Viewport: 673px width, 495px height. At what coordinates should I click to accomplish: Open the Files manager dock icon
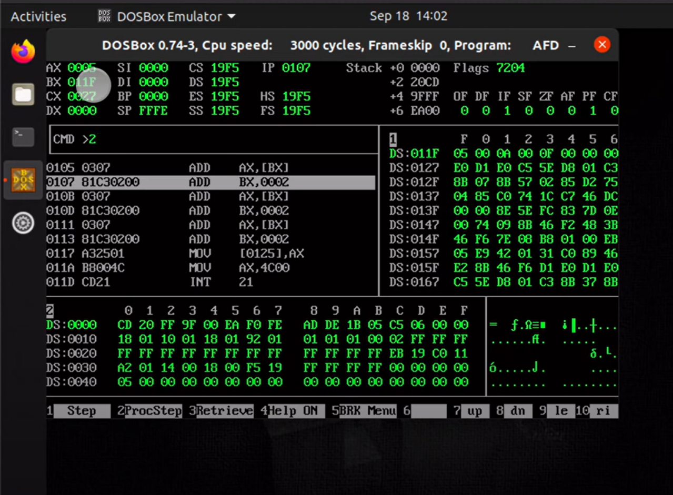click(23, 95)
